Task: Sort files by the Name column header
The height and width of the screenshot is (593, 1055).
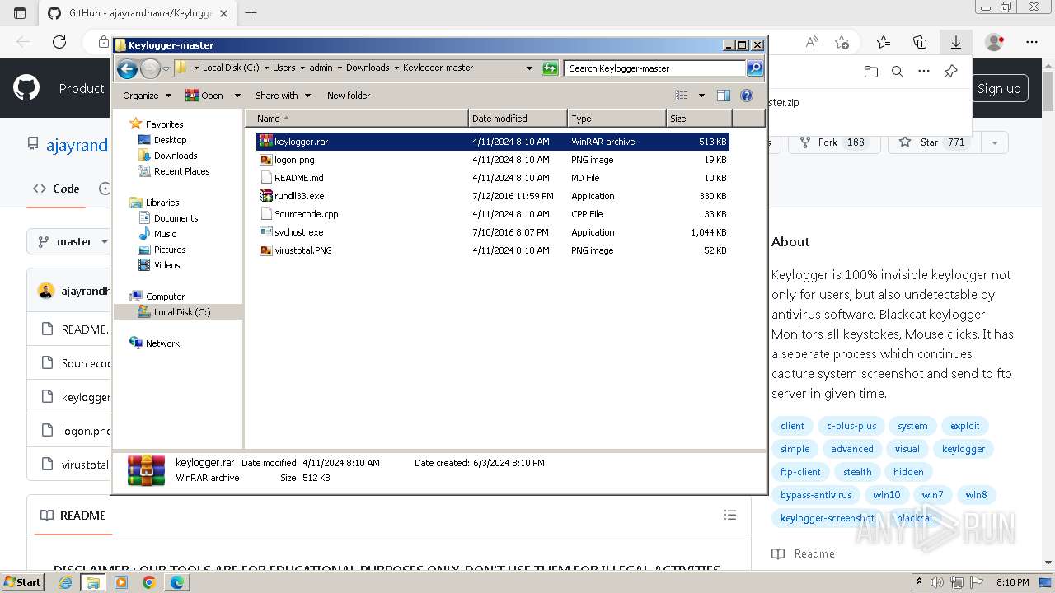Action: (356, 119)
